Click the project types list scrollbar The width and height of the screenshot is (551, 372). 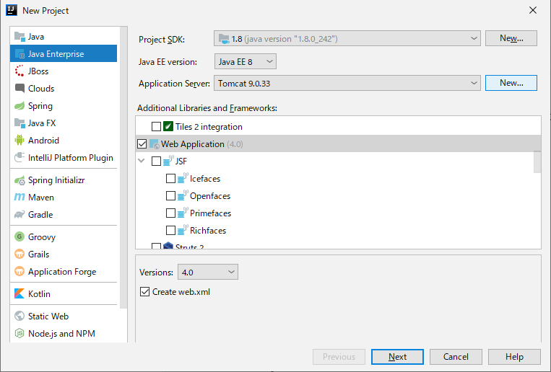[123, 168]
